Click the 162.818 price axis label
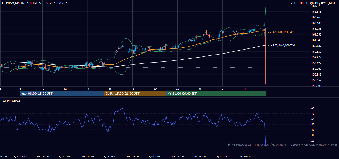Screen dimensions: 339x159 click(x=316, y=12)
